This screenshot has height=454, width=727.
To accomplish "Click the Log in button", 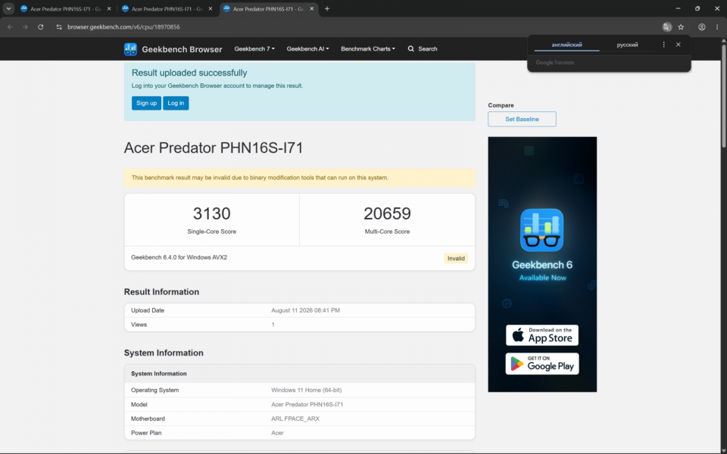I will point(176,103).
